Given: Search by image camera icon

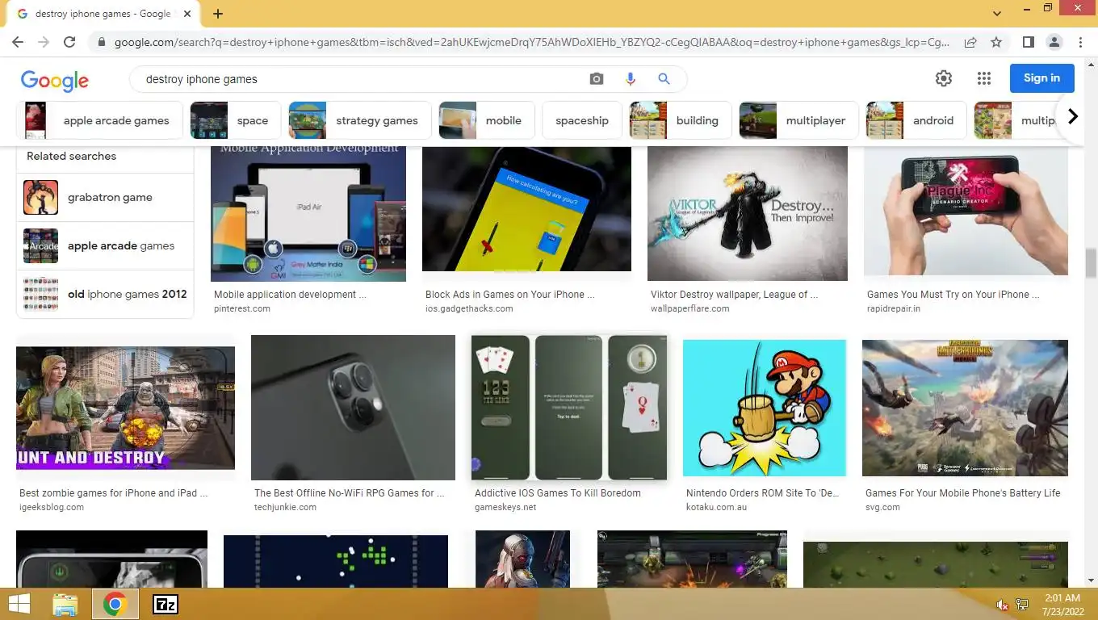Looking at the screenshot, I should 597,78.
